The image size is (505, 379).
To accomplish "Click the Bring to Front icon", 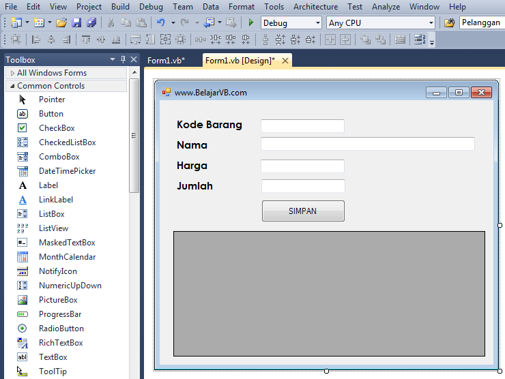I will click(x=365, y=40).
